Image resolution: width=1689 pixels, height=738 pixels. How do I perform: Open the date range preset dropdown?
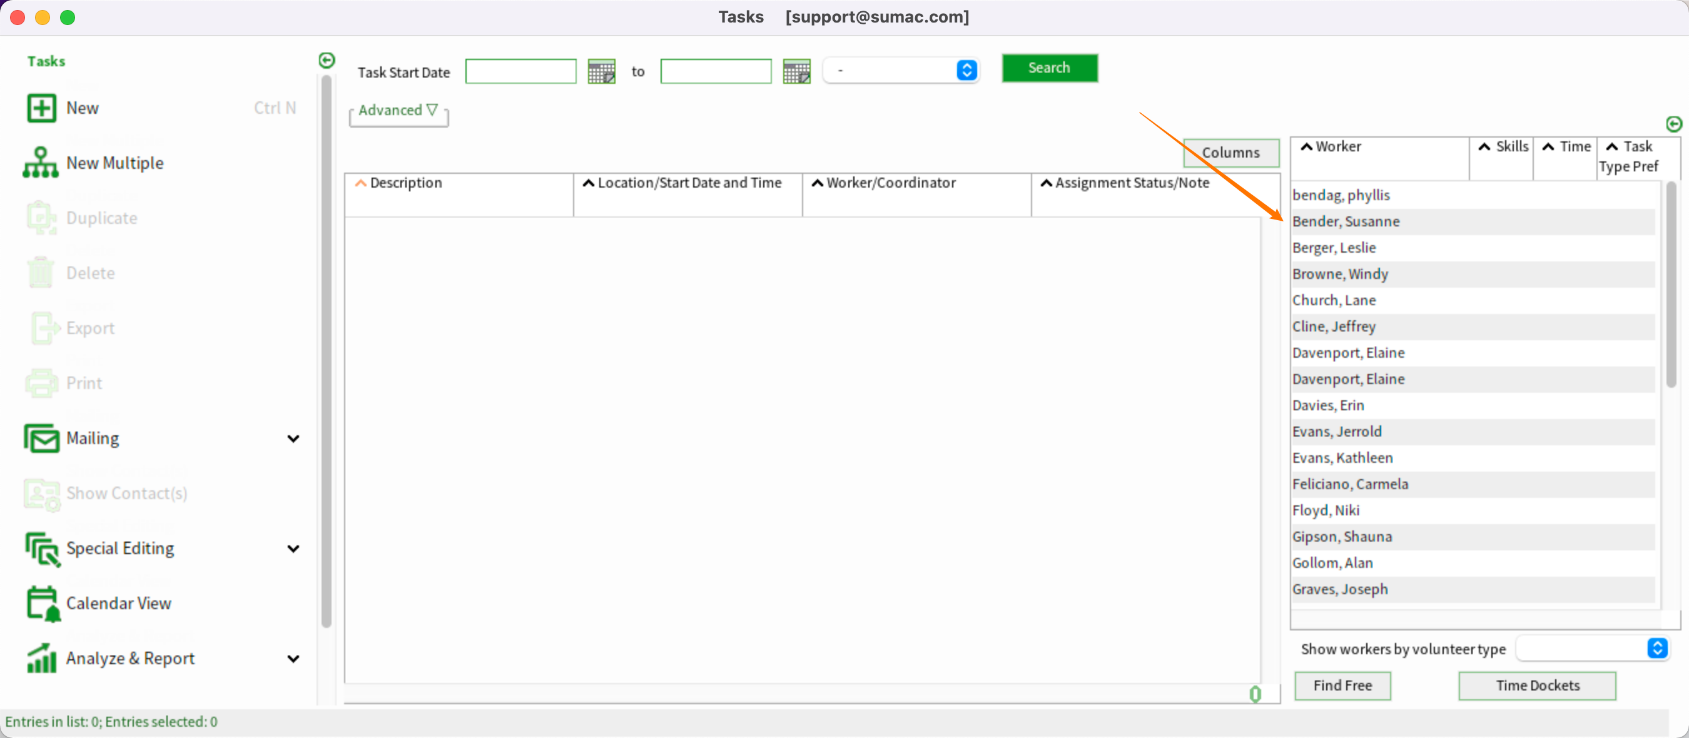[x=901, y=70]
